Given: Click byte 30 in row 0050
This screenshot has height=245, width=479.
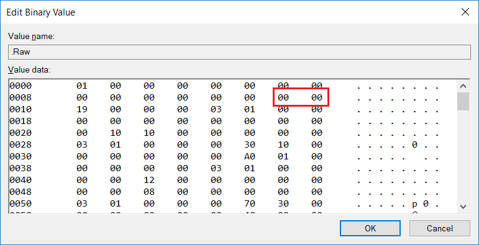Looking at the screenshot, I should point(283,203).
